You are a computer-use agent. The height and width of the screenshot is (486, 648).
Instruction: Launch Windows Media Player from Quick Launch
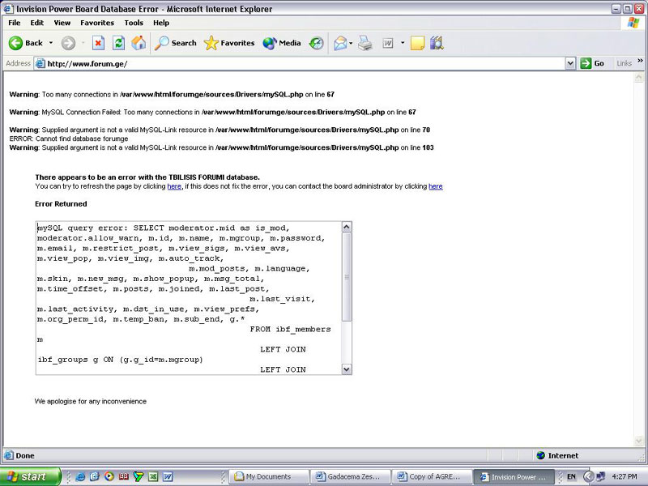click(109, 476)
